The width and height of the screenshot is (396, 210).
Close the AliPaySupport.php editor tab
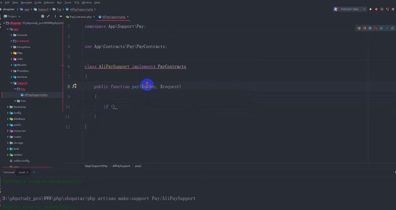[x=127, y=17]
